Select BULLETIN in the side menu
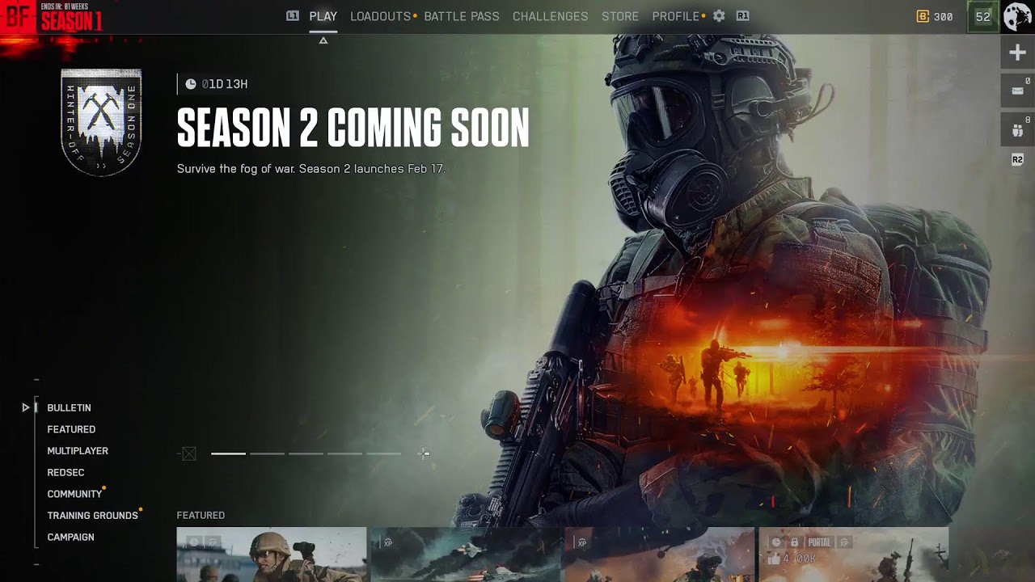This screenshot has height=582, width=1035. point(69,408)
